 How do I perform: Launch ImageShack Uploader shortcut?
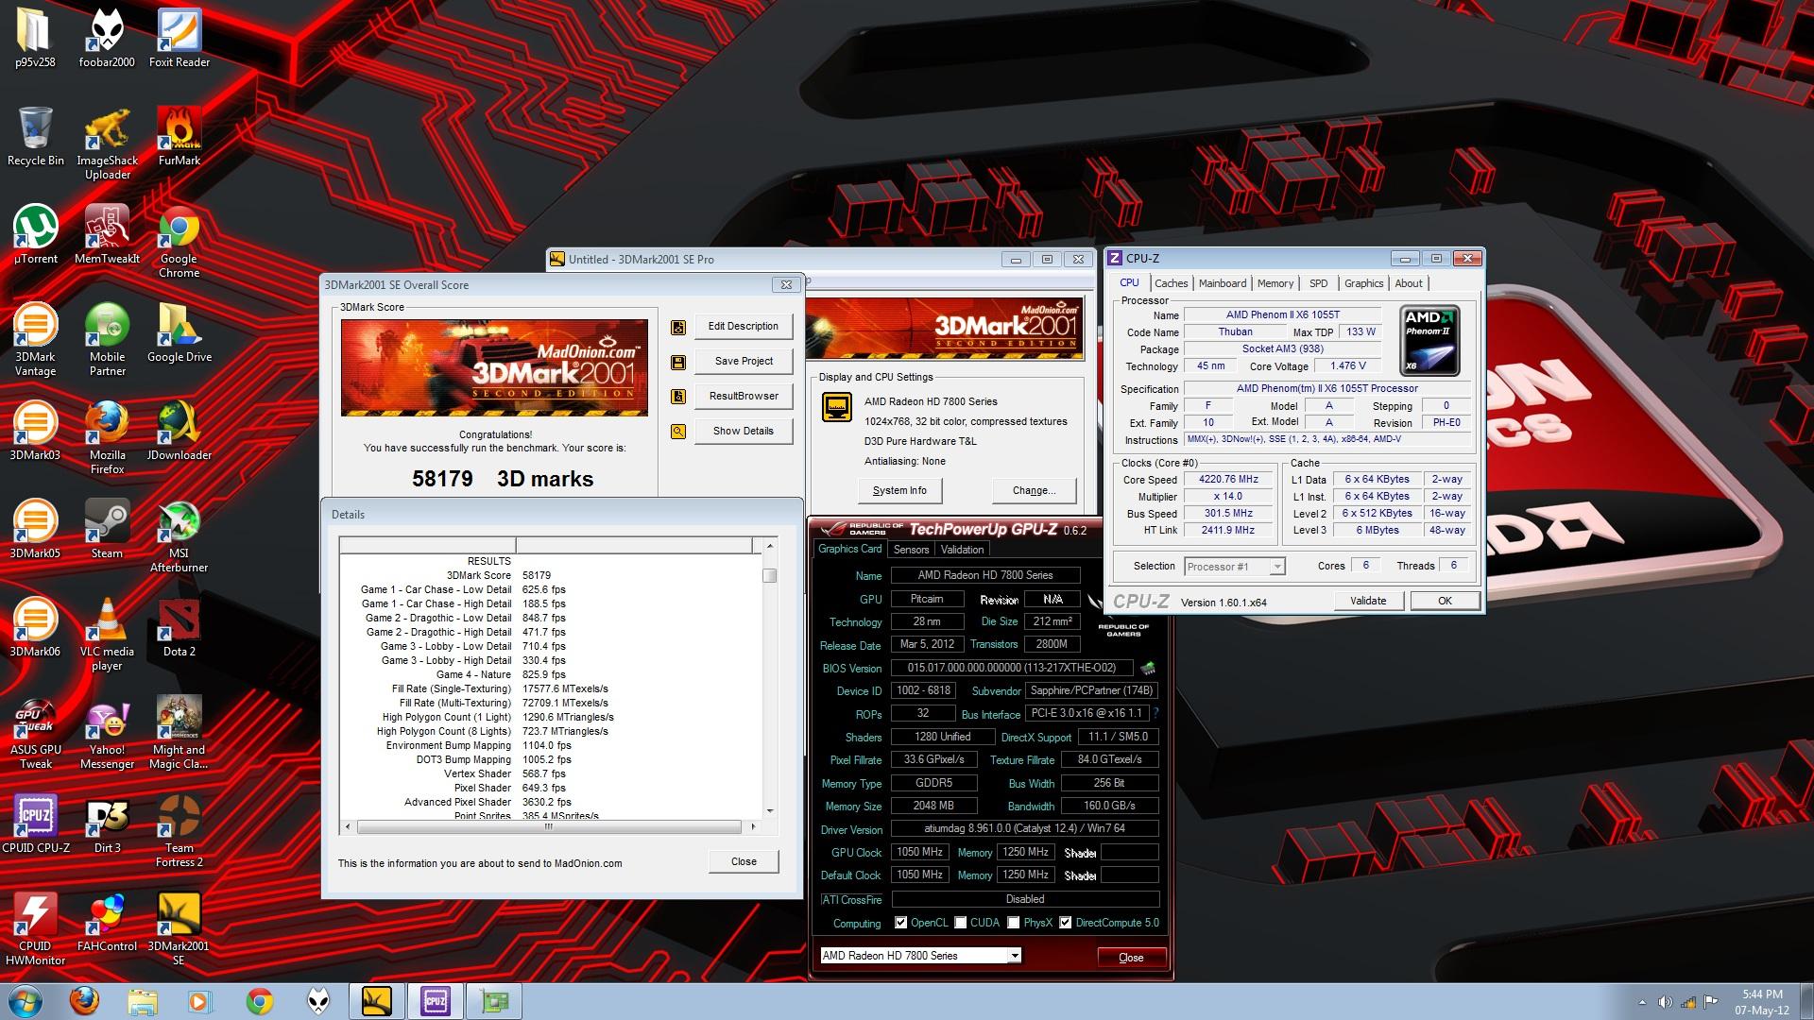(107, 143)
